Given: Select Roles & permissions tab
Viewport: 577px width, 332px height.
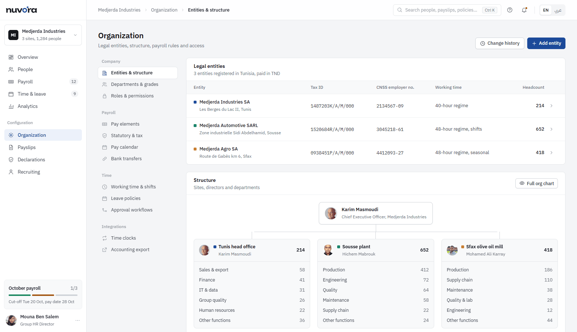Looking at the screenshot, I should 138,96.
